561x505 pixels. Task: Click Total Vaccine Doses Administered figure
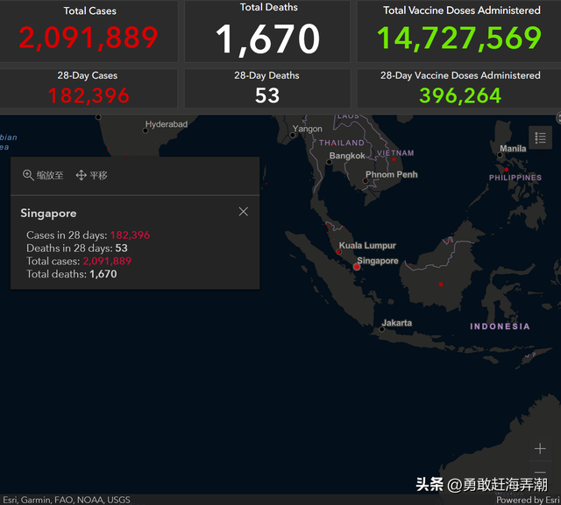coord(460,38)
